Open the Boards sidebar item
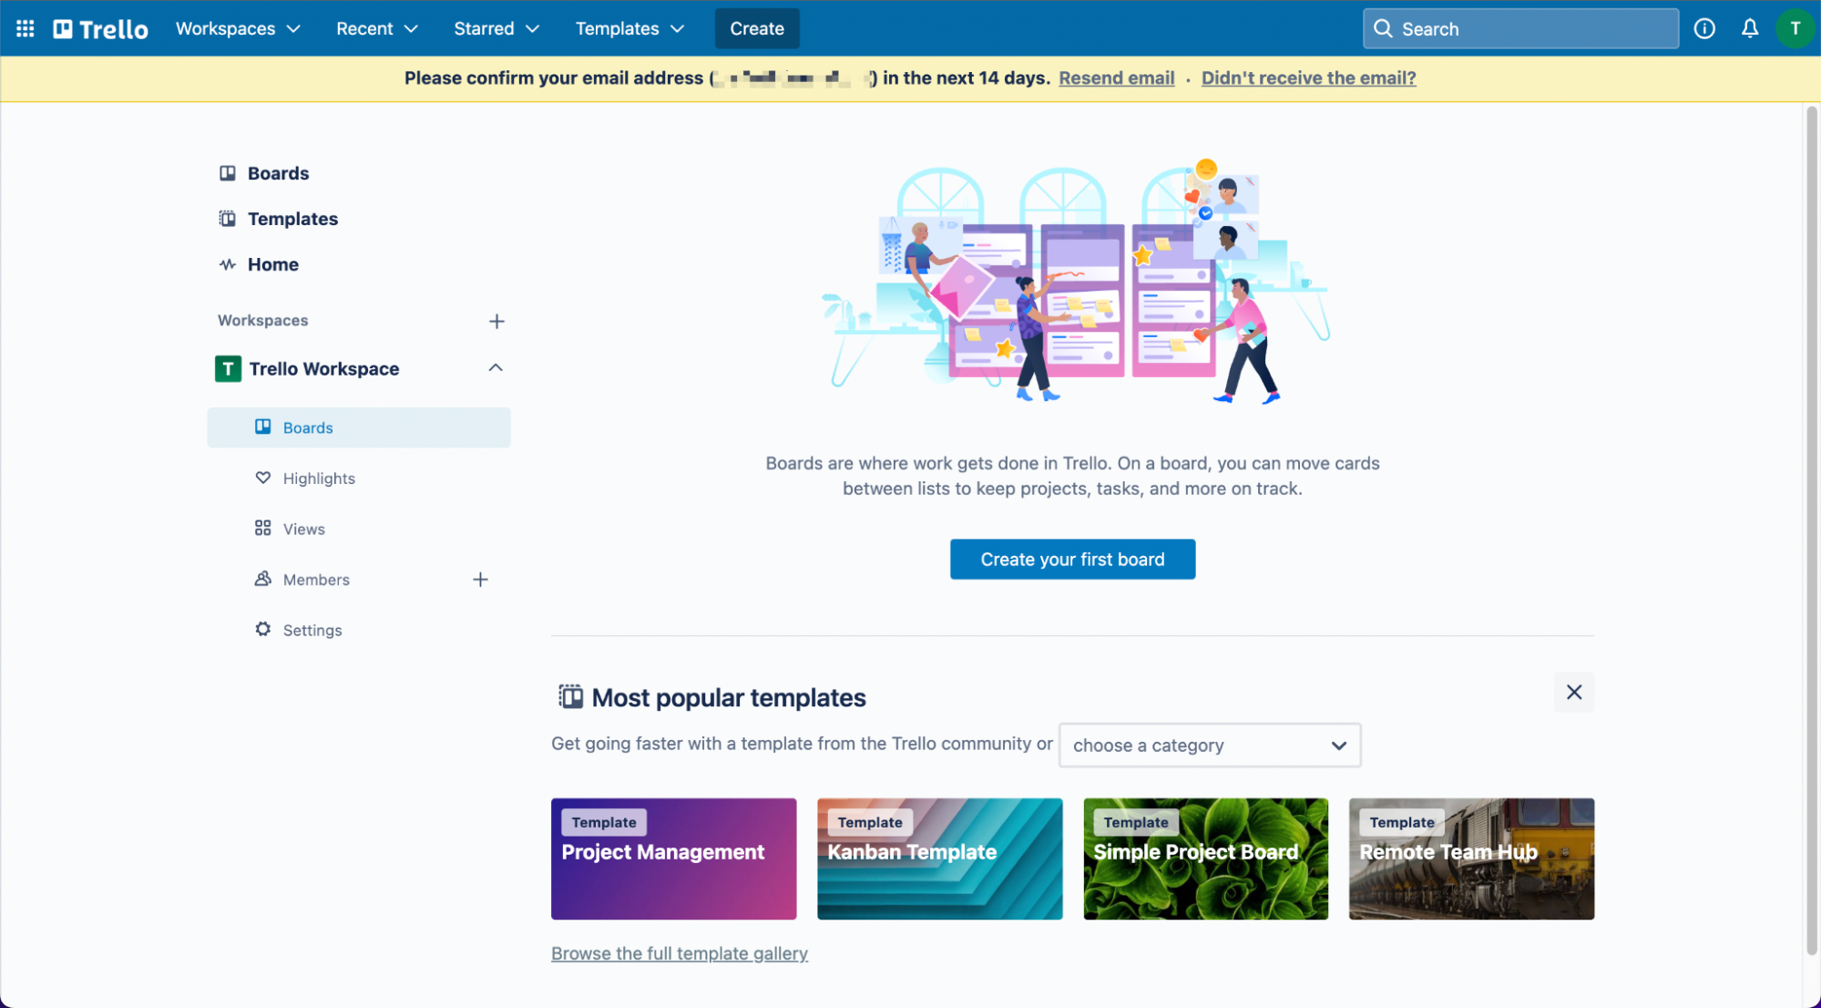This screenshot has height=1008, width=1821. coord(278,173)
